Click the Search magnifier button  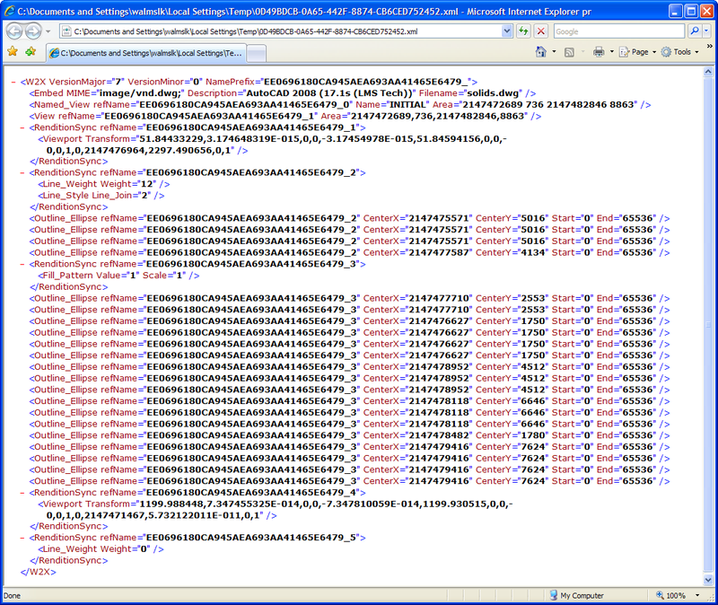tap(695, 31)
